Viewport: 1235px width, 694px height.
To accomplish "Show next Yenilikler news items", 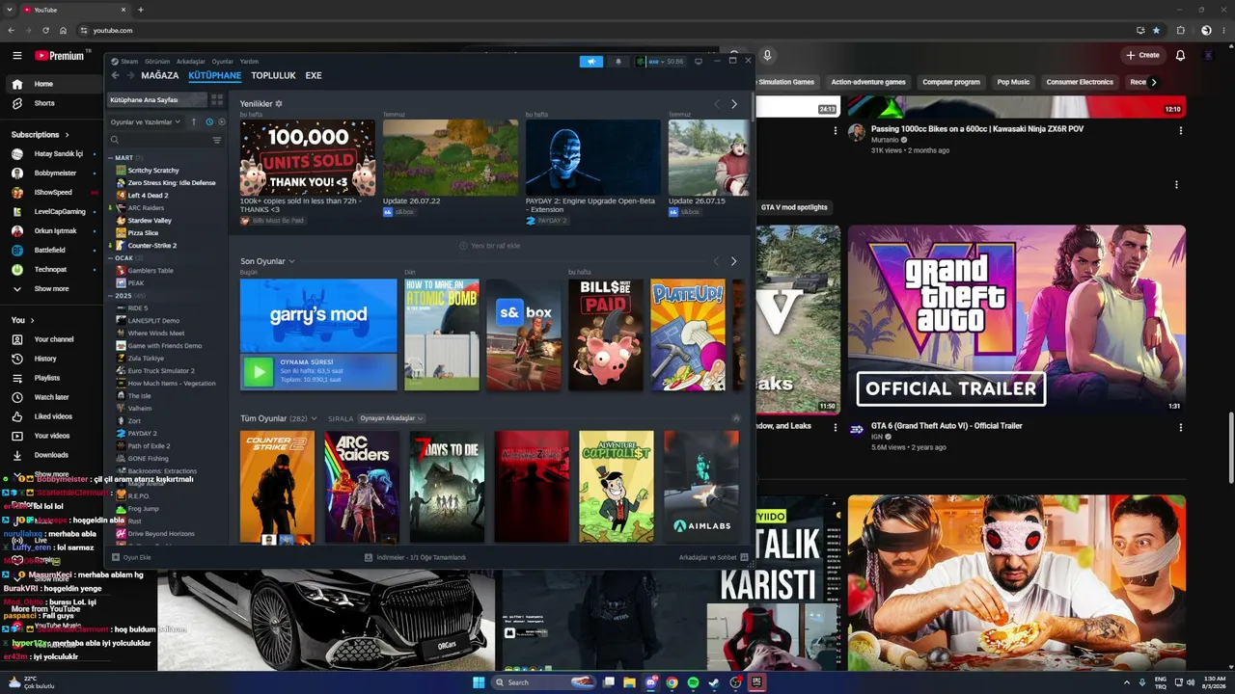I will click(x=734, y=104).
